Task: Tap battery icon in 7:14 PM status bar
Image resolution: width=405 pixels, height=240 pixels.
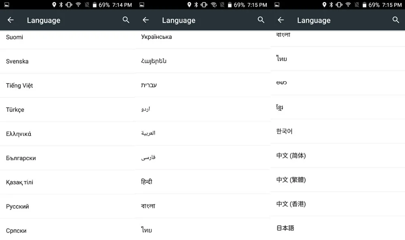Action: click(x=94, y=4)
